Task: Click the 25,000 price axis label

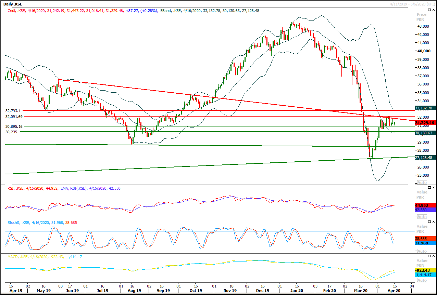Action: [x=423, y=175]
